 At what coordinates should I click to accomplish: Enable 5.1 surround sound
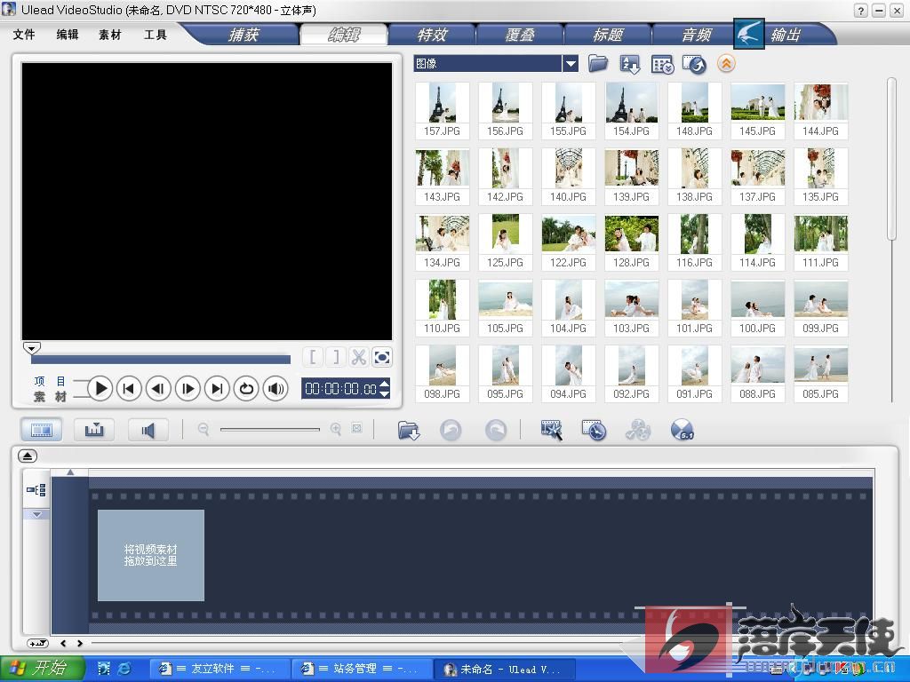pyautogui.click(x=682, y=430)
